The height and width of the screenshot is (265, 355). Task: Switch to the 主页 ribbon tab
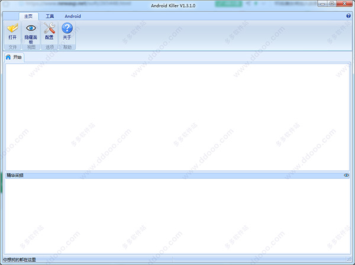coord(28,17)
